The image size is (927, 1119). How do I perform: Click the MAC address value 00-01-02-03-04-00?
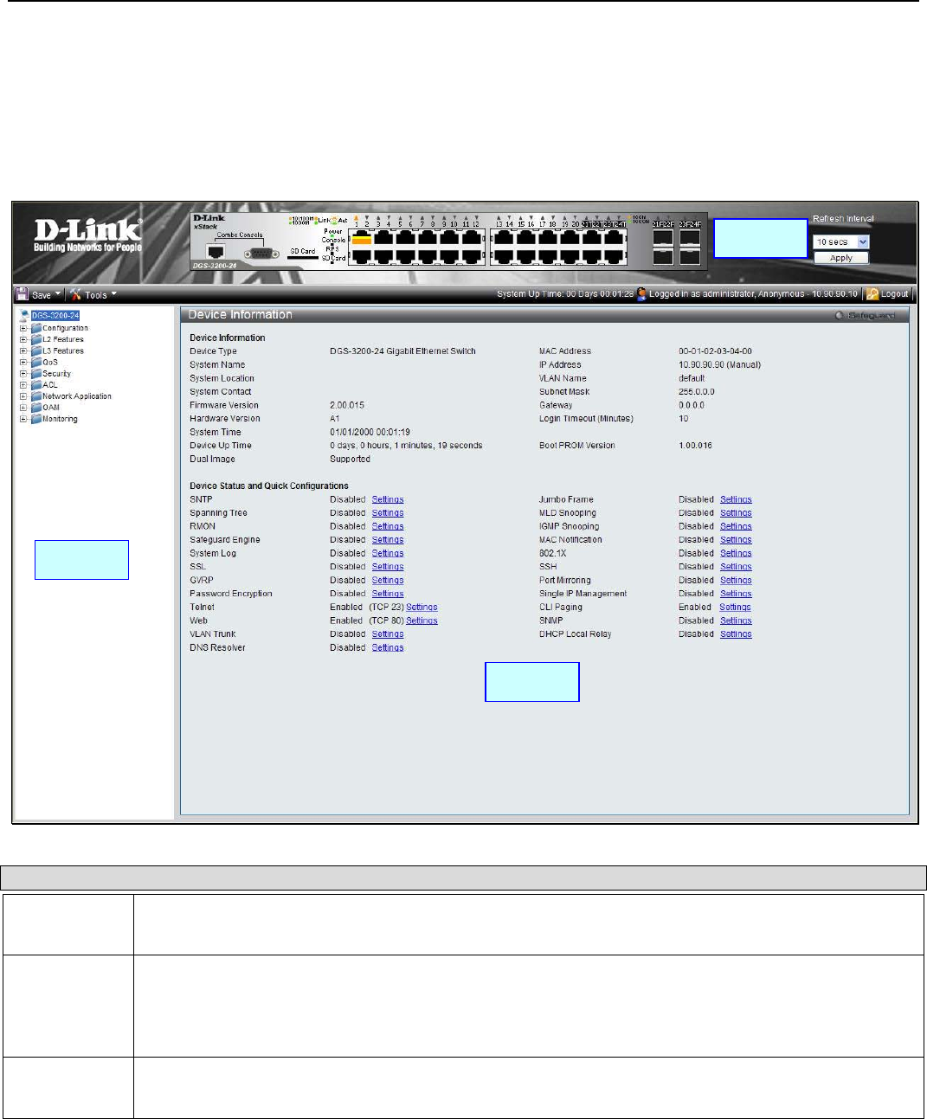pyautogui.click(x=715, y=351)
